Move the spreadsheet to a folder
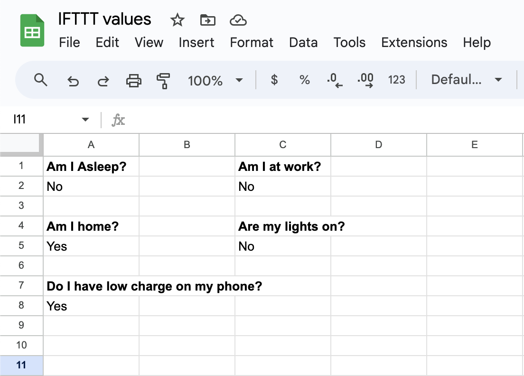 (207, 20)
